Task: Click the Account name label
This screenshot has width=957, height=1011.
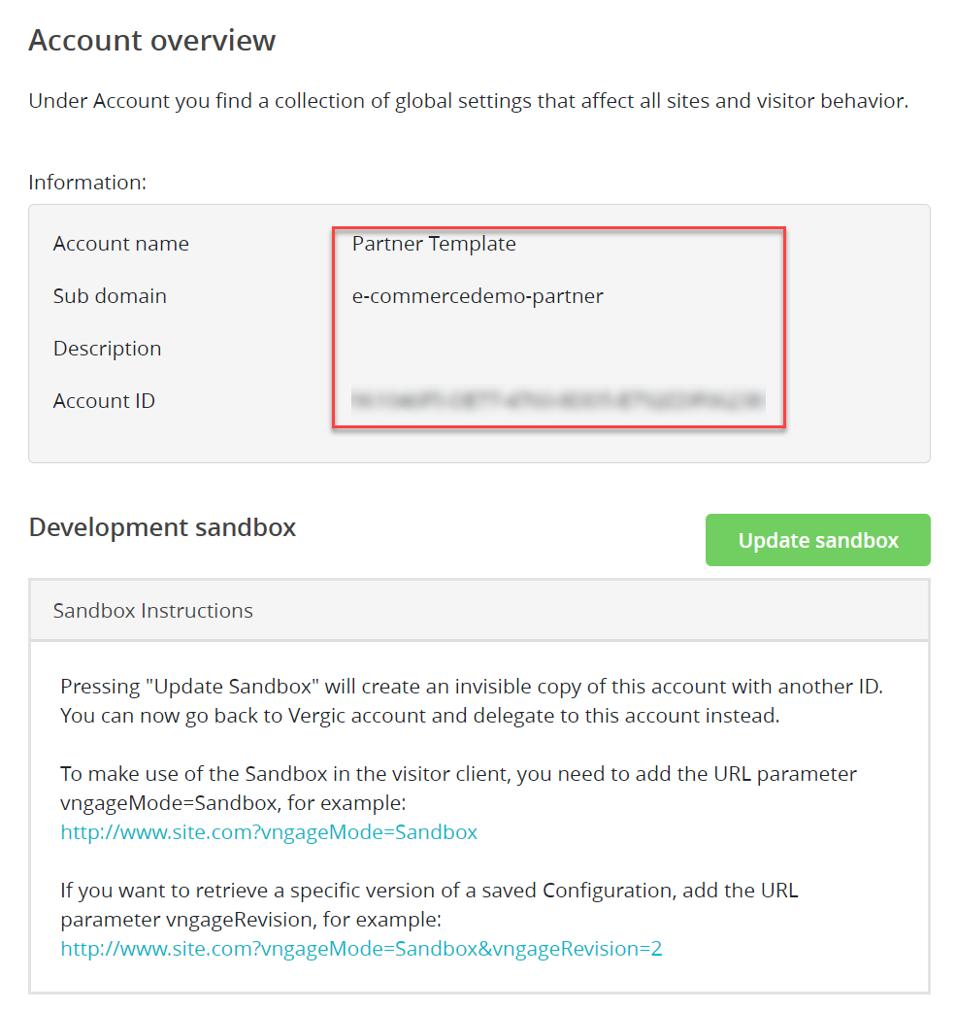Action: pyautogui.click(x=121, y=244)
